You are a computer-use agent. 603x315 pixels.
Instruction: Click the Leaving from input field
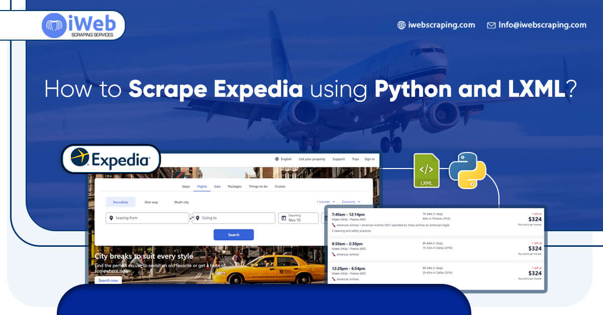click(147, 218)
